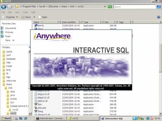Open Size column dropdown arrow
The image size is (162, 121).
click(116, 22)
